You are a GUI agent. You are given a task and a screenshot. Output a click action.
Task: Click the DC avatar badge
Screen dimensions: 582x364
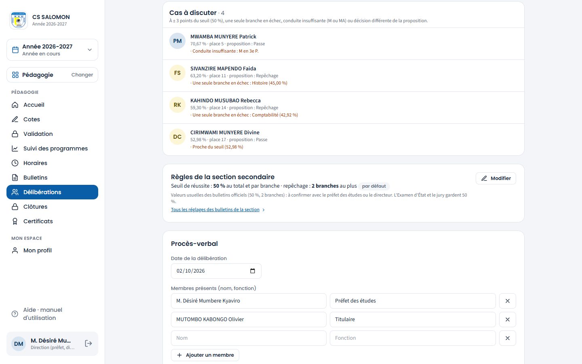pos(177,137)
